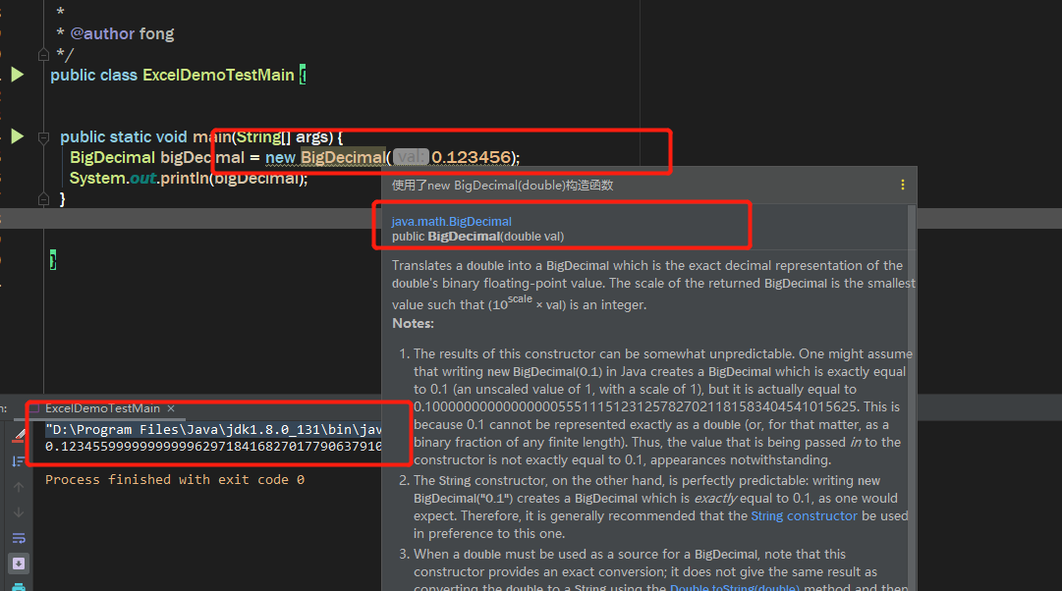The height and width of the screenshot is (591, 1062).
Task: Click 'public BigDecimal(double val)' signature in popup
Action: 477,237
